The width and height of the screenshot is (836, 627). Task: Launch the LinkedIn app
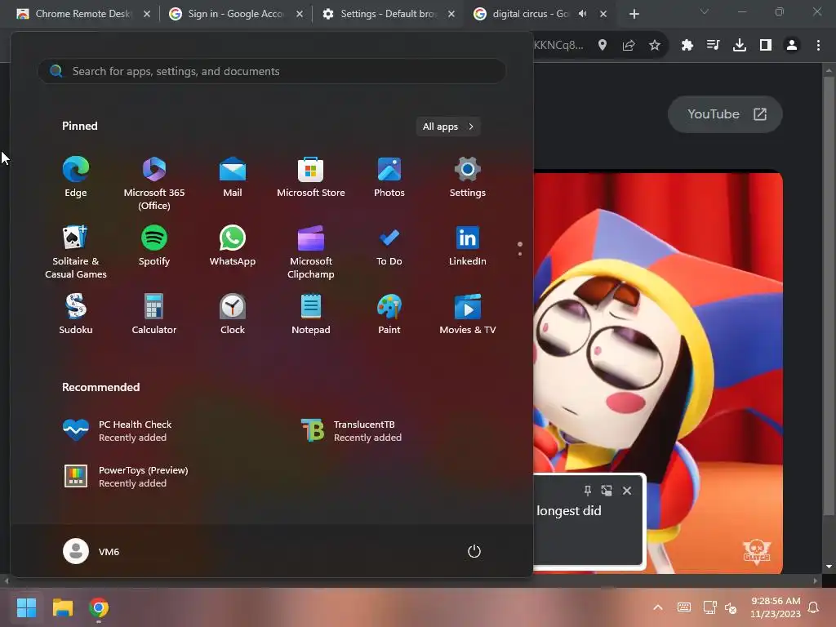tap(468, 246)
